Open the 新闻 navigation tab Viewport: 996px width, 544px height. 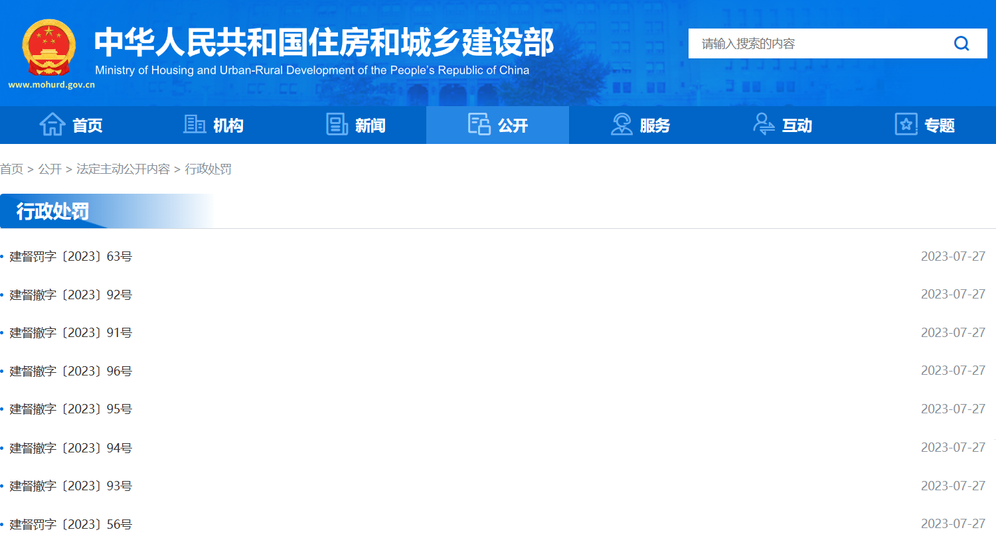pos(355,125)
